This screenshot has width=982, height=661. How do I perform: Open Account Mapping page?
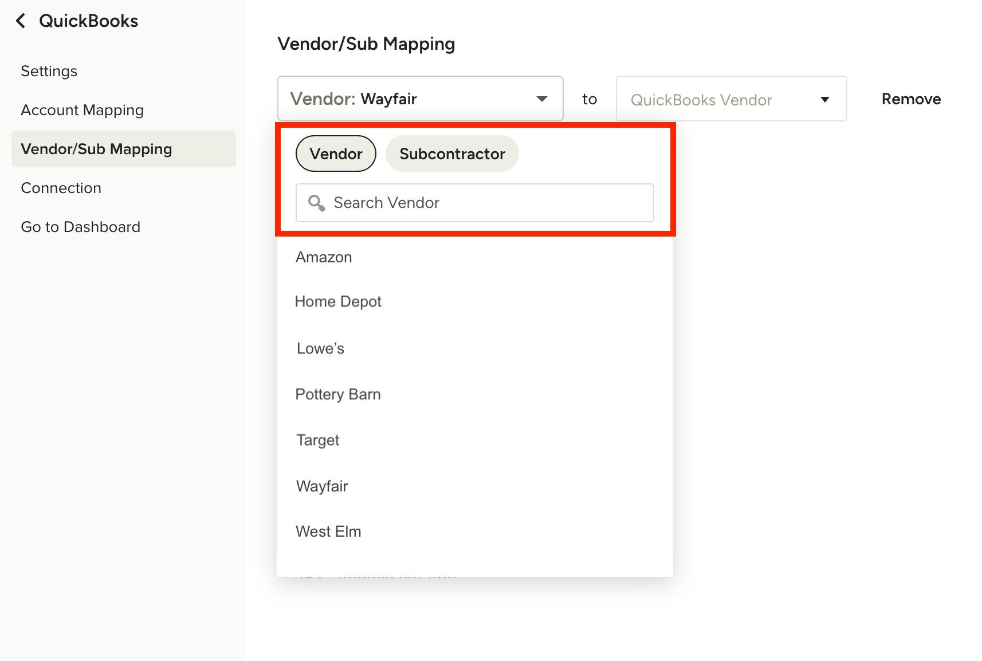83,110
